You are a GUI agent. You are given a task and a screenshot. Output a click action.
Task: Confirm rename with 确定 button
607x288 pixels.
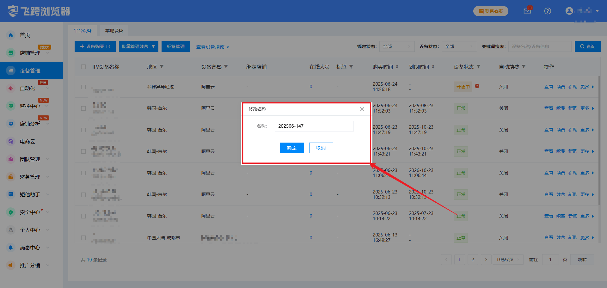[292, 148]
